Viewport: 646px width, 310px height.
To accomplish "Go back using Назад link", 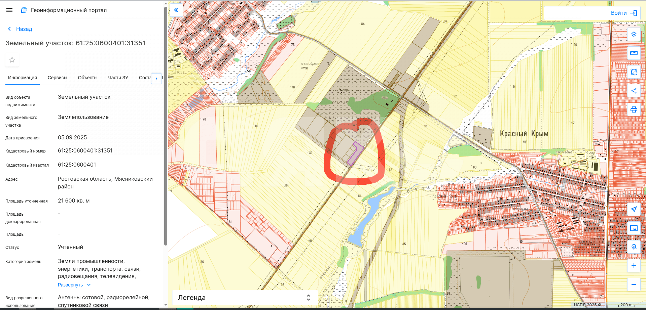I will coord(20,29).
